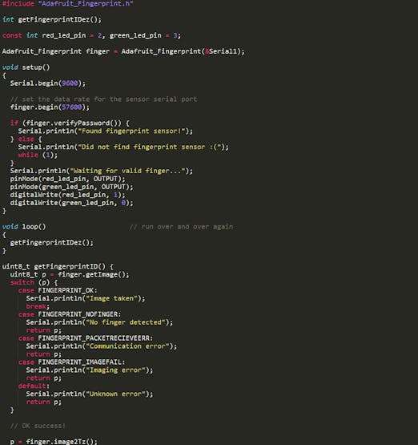Click the void setup() function header

point(26,67)
